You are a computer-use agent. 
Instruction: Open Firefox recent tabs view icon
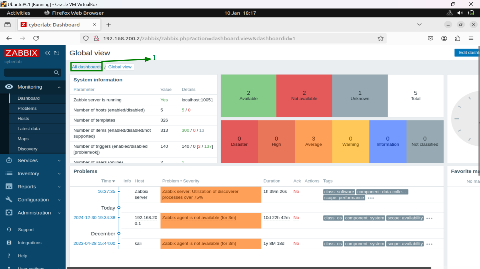[x=7, y=24]
